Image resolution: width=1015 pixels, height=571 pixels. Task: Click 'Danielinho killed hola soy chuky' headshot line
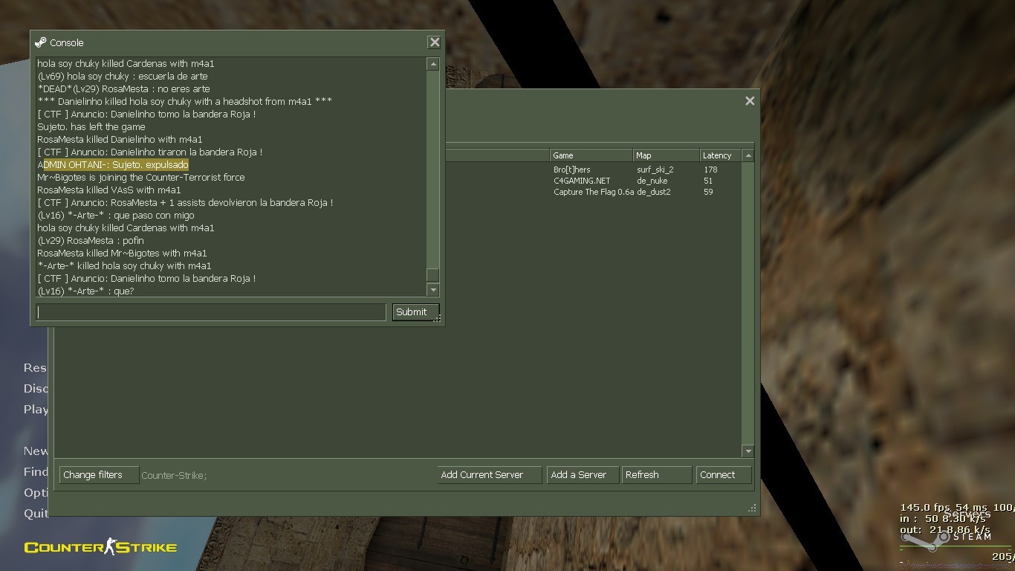click(184, 102)
